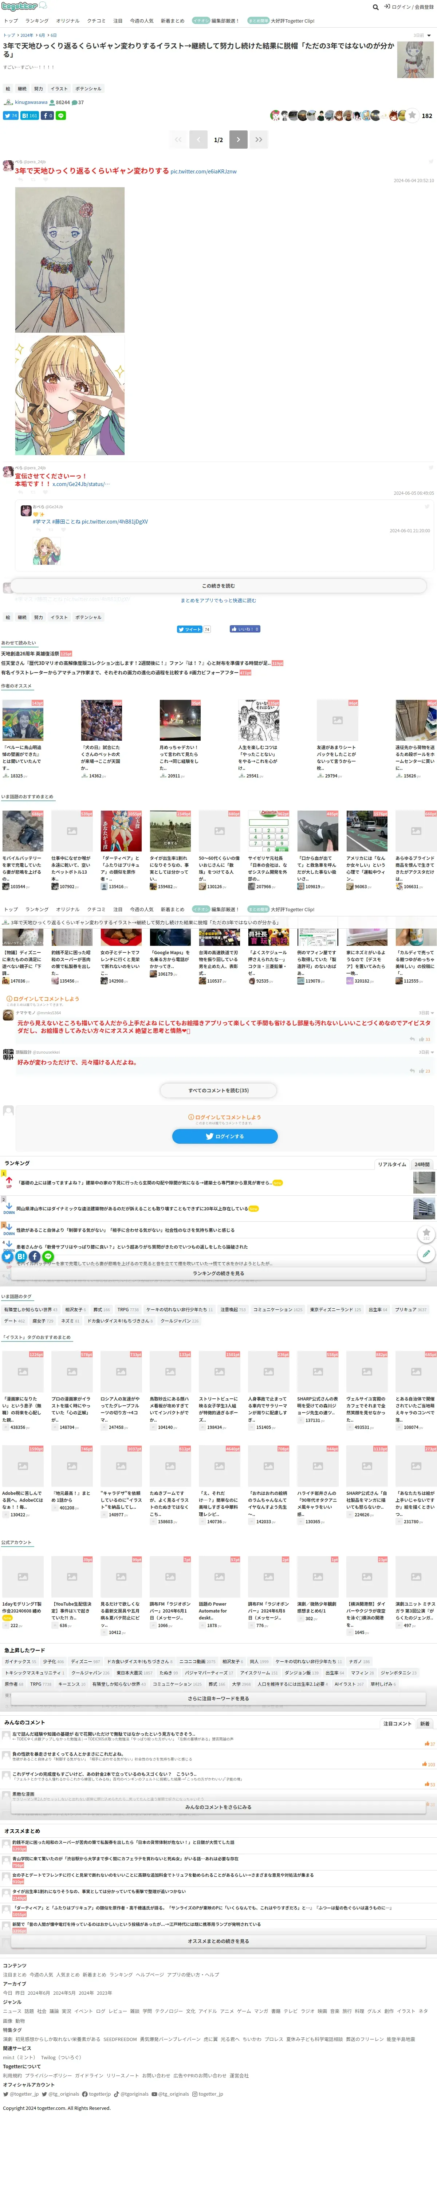Open the トップ nav item

[10, 20]
